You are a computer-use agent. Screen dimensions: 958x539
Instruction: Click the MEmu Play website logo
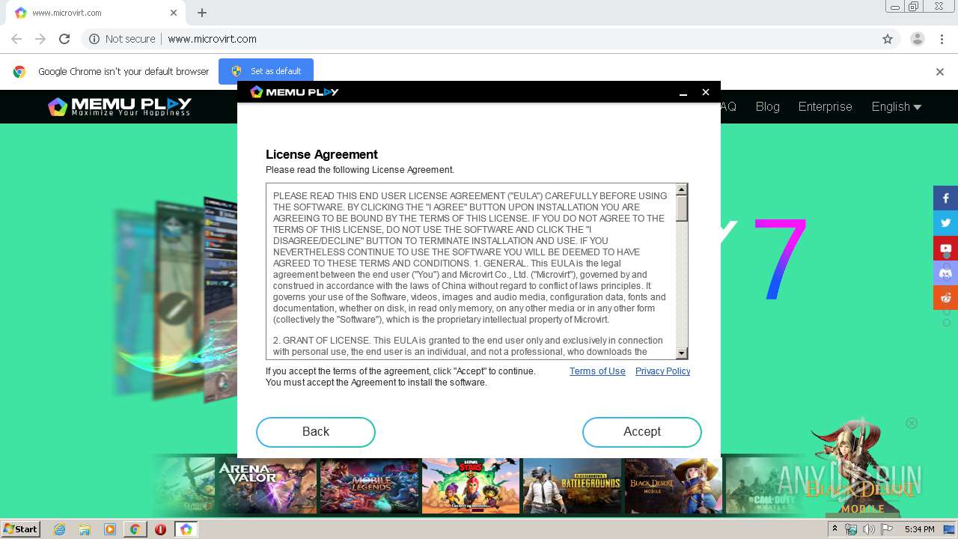[120, 107]
